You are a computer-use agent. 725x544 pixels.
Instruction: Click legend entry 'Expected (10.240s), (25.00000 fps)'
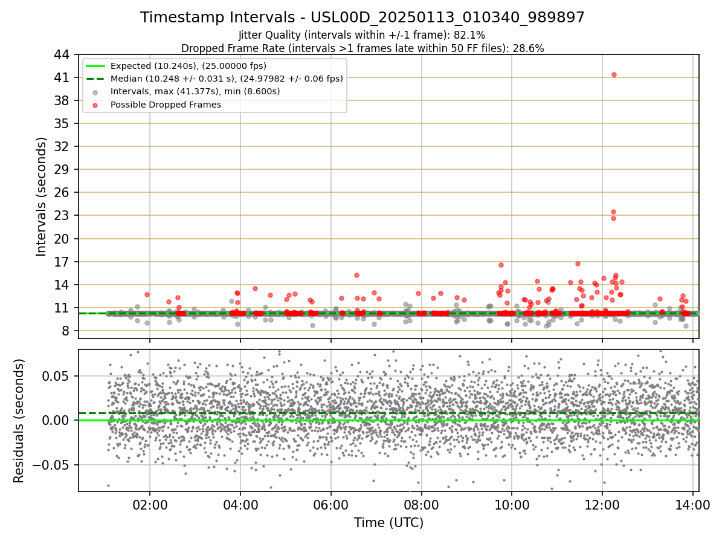(188, 66)
